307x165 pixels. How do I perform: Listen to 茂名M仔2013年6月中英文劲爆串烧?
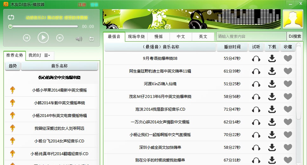tap(256, 96)
